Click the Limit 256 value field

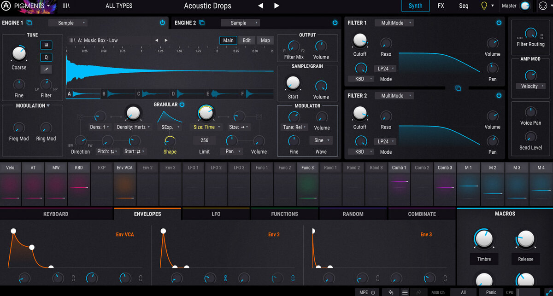click(205, 140)
